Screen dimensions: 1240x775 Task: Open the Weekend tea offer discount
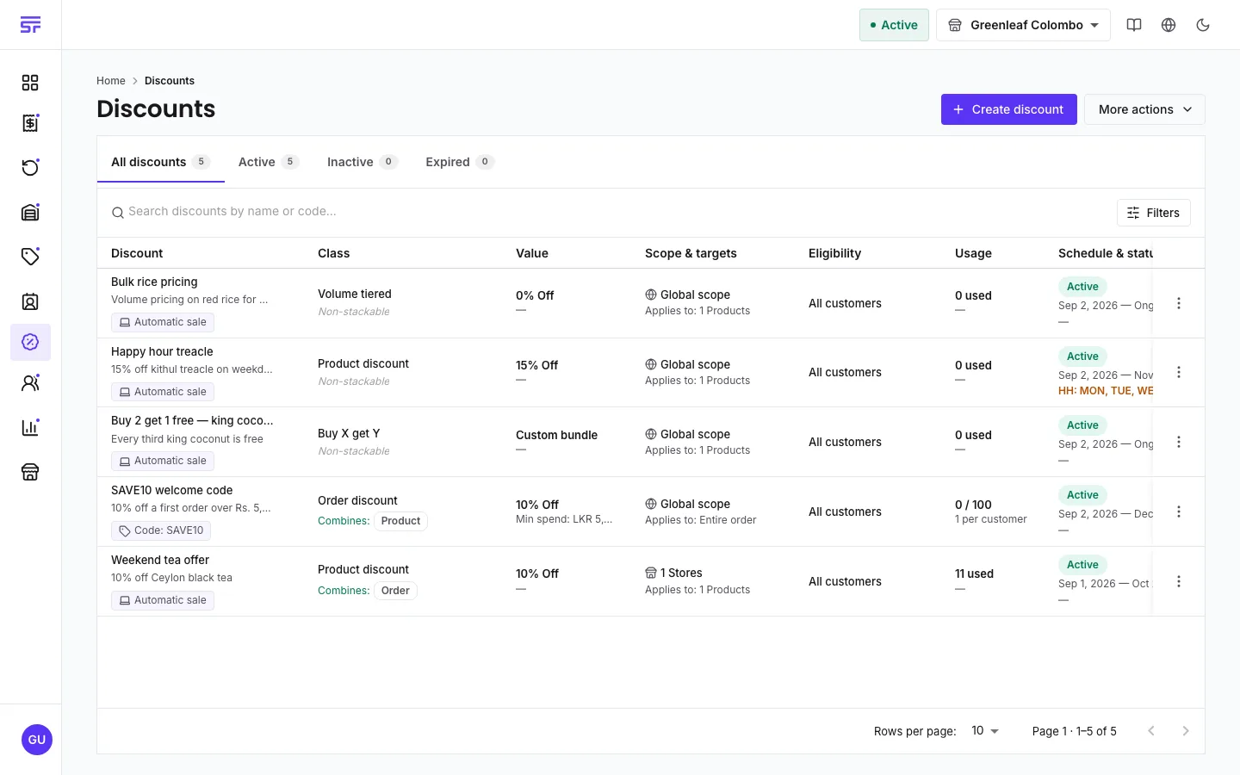coord(160,560)
